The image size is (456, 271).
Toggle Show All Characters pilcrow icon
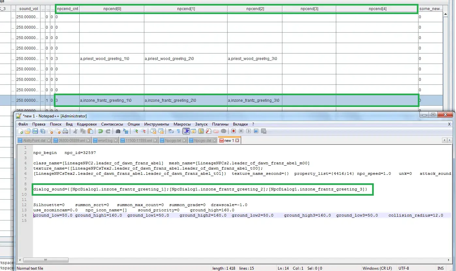[x=178, y=131]
